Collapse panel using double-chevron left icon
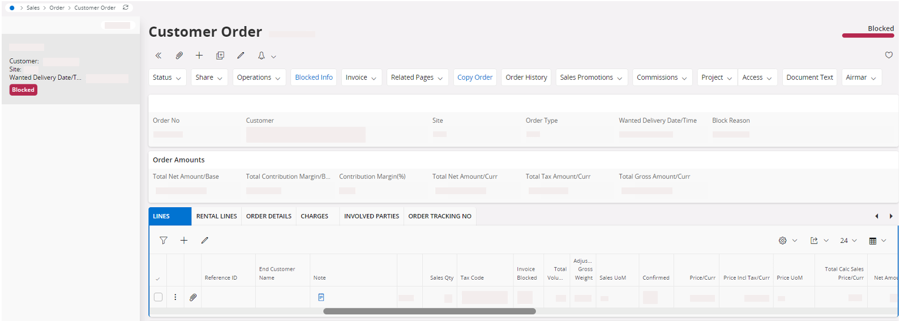This screenshot has height=321, width=900. [x=158, y=55]
